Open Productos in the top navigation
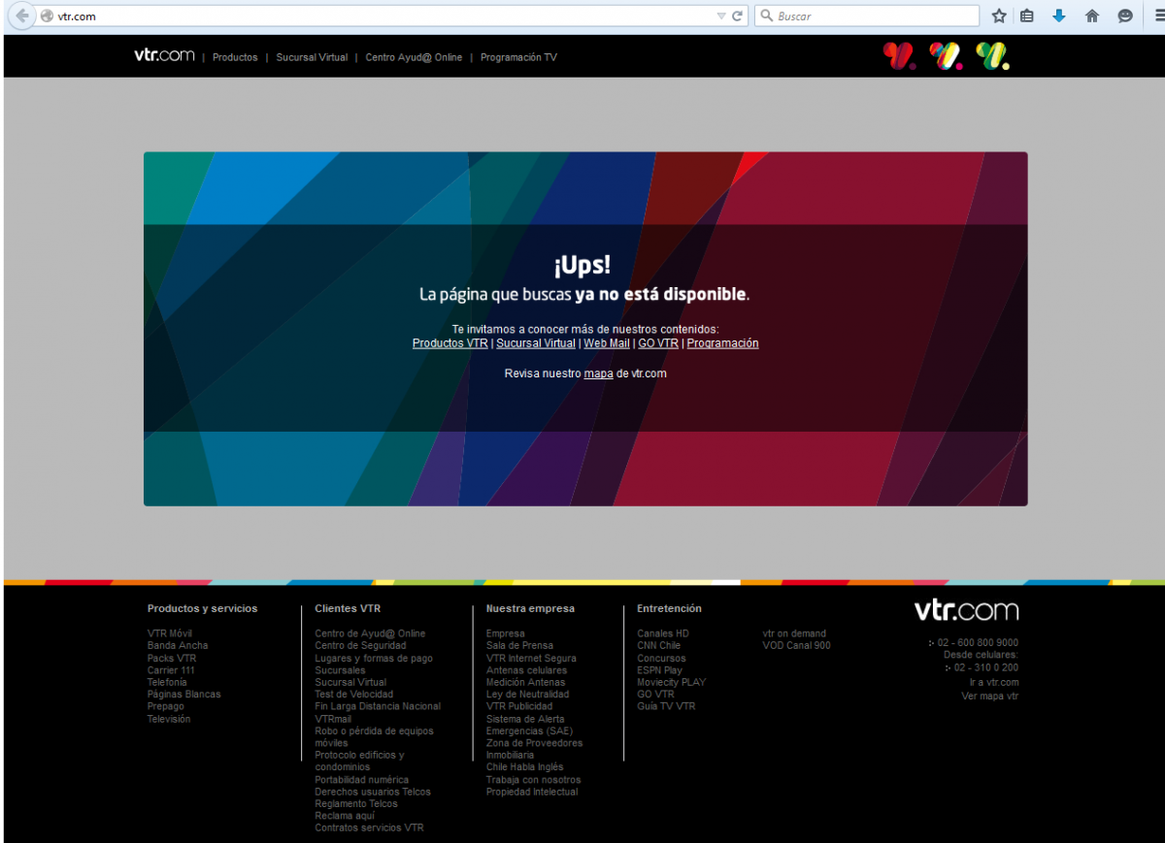Viewport: 1165px width, 843px height. pos(235,57)
